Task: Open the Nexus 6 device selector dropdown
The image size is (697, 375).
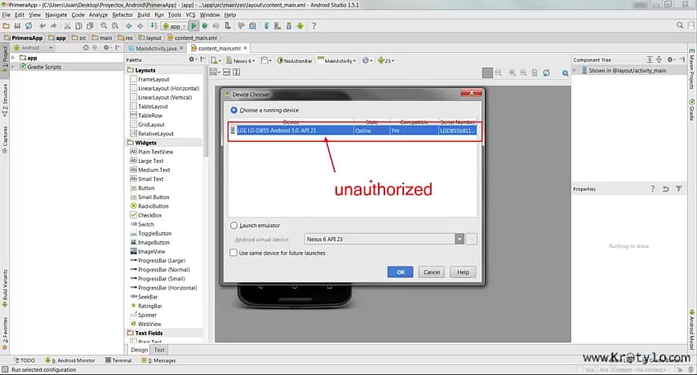Action: pyautogui.click(x=241, y=60)
